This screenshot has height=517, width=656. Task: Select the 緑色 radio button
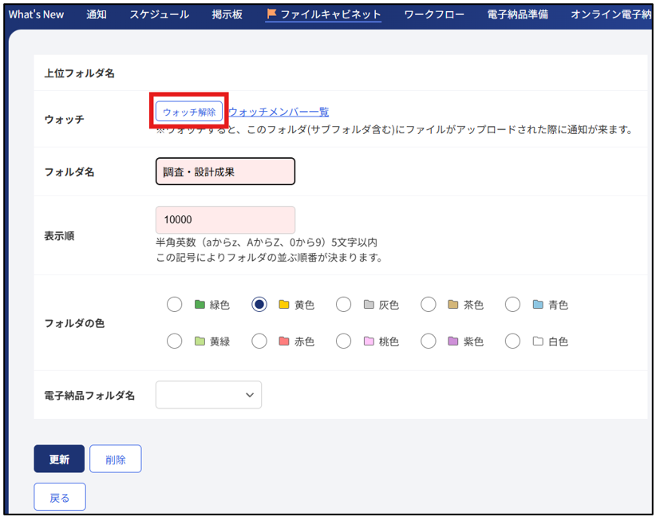tap(175, 305)
